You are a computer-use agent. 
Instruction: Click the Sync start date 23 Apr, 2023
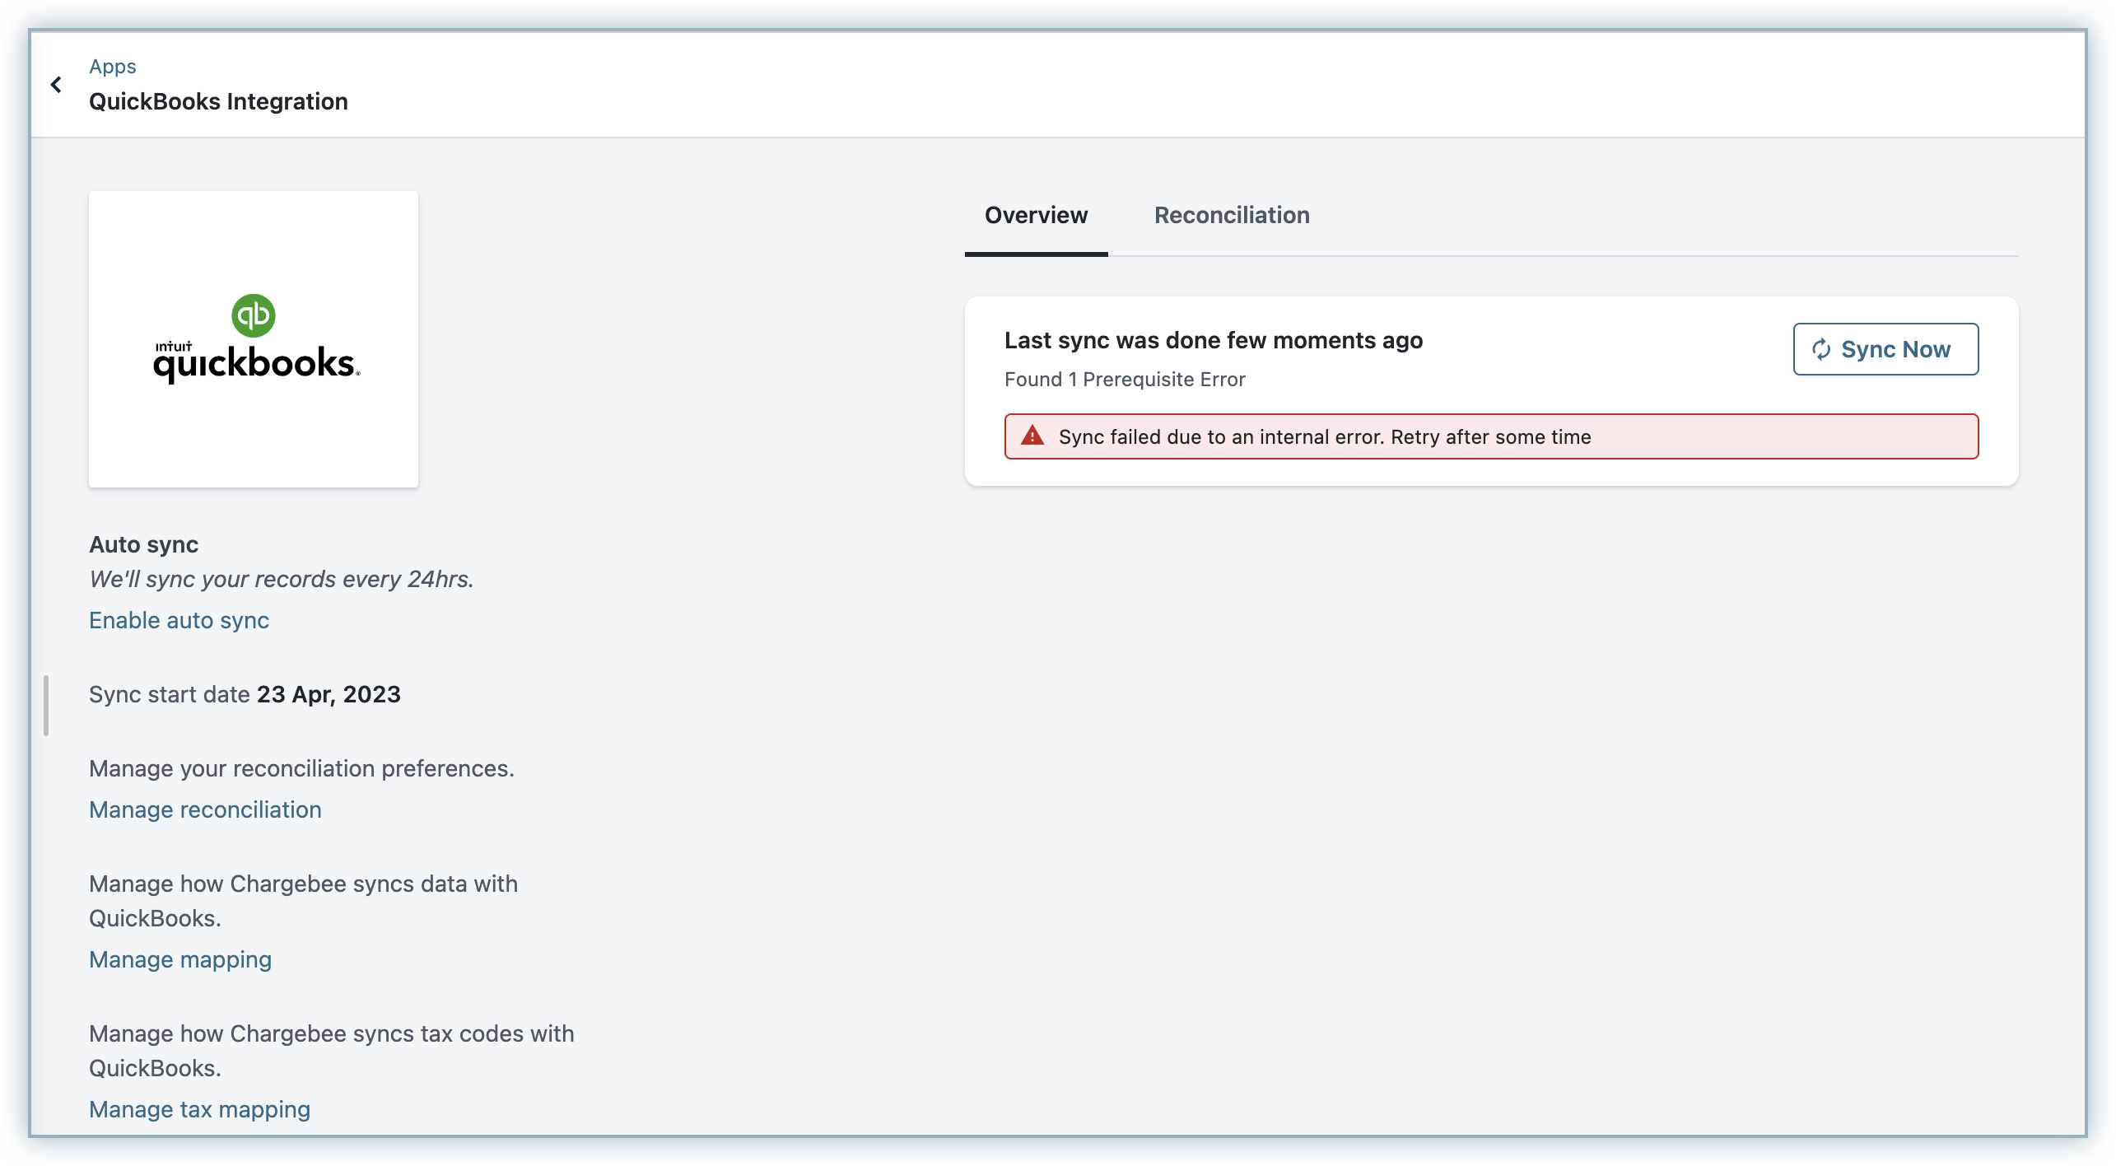point(245,694)
